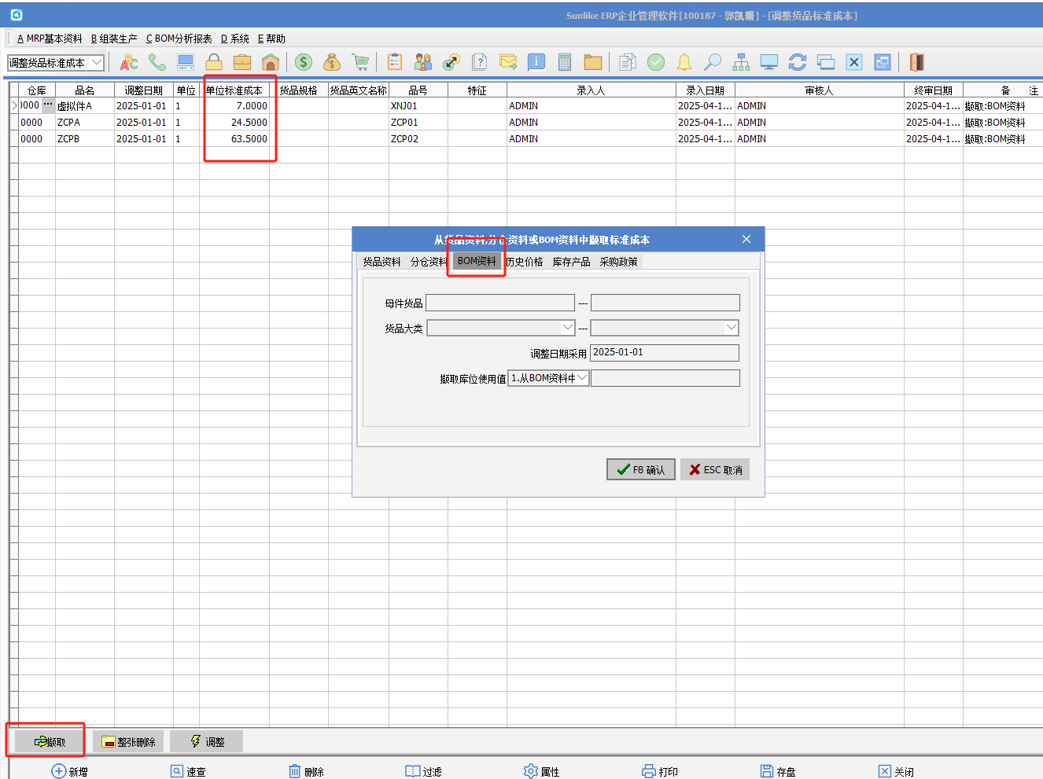Click the magnifier search toolbar icon
The width and height of the screenshot is (1043, 779).
(713, 62)
